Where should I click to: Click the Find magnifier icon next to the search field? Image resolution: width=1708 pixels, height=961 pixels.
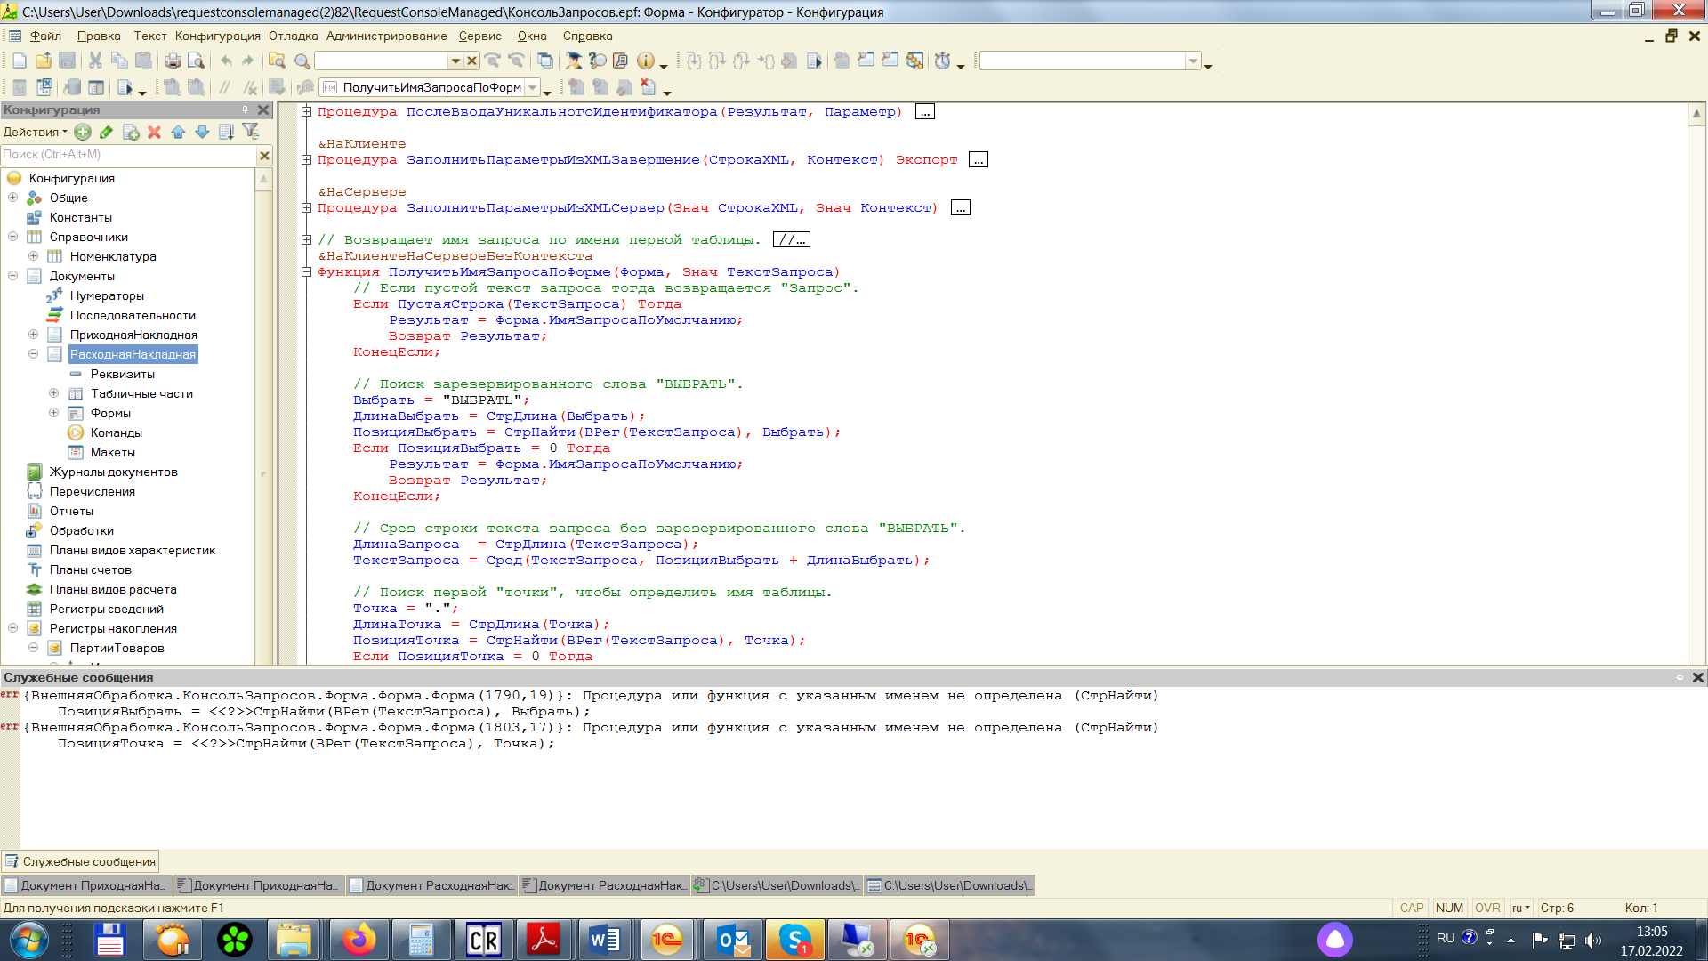pos(302,61)
